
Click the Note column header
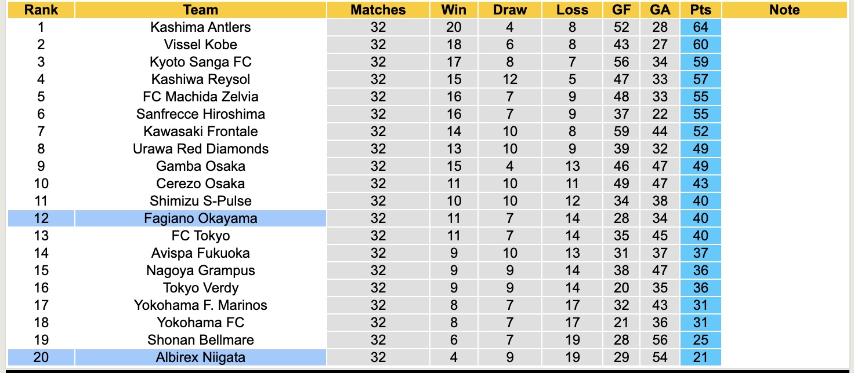784,10
